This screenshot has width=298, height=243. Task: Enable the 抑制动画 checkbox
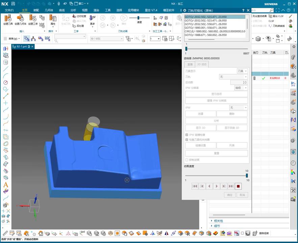187,160
